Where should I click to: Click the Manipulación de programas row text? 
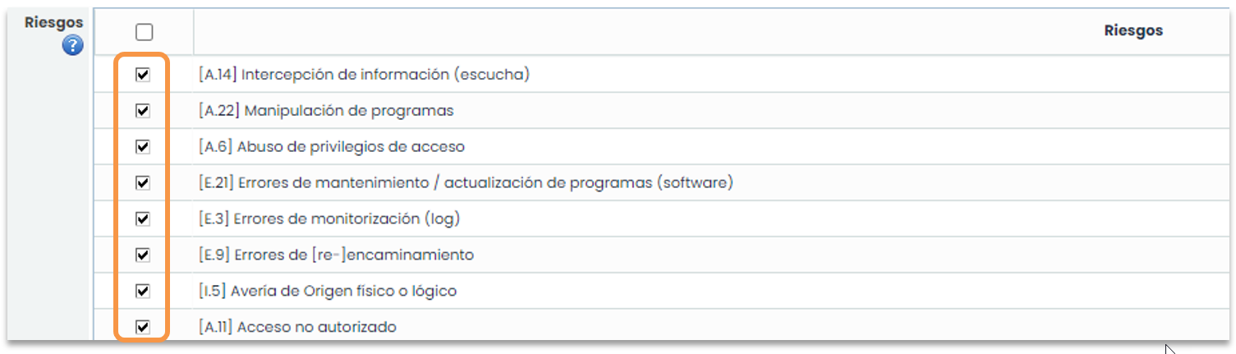point(326,111)
